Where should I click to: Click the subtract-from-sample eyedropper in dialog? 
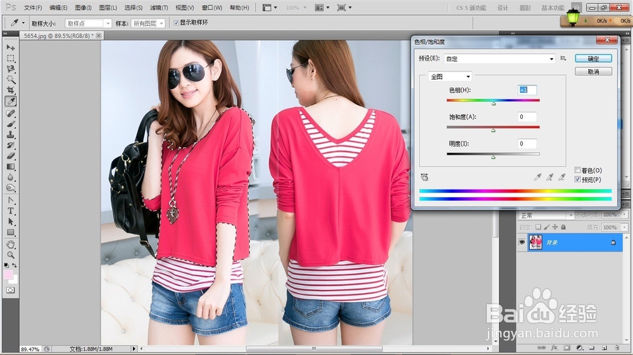tap(562, 177)
